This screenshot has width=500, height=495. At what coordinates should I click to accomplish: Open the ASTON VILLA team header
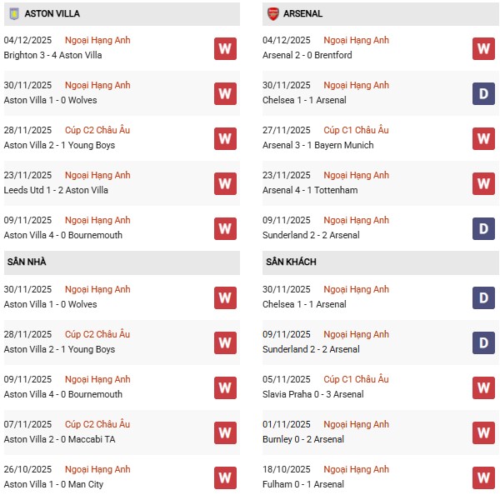[x=52, y=14]
